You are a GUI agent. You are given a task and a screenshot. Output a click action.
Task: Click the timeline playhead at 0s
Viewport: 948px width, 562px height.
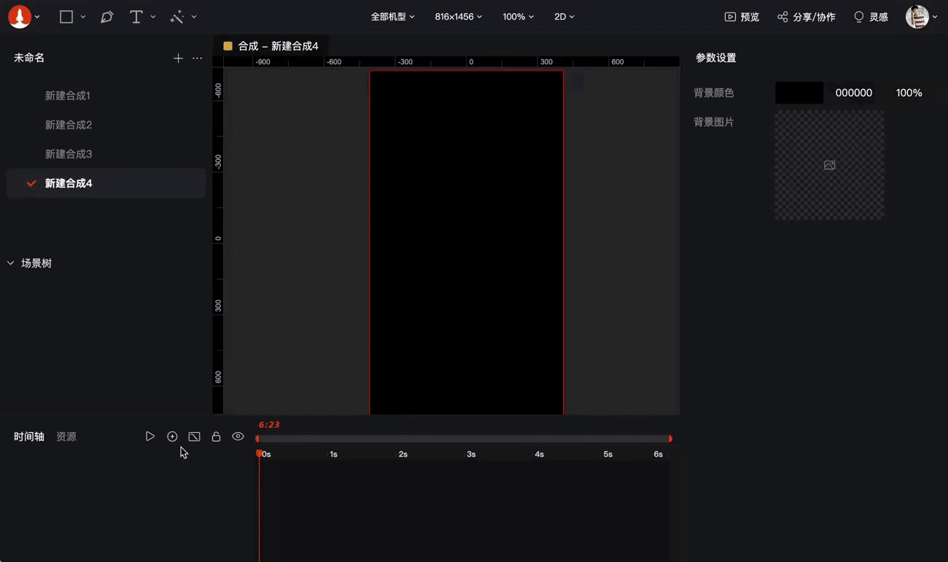259,453
